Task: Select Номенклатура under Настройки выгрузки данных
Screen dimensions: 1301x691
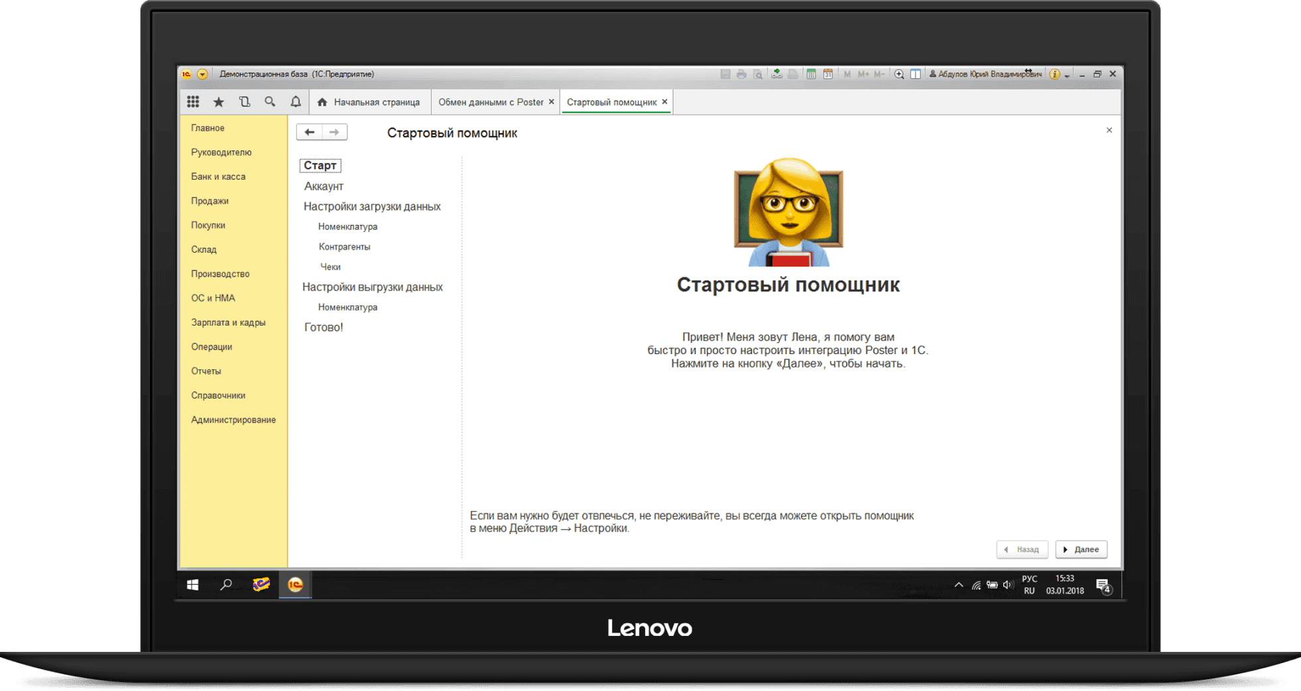Action: 347,307
